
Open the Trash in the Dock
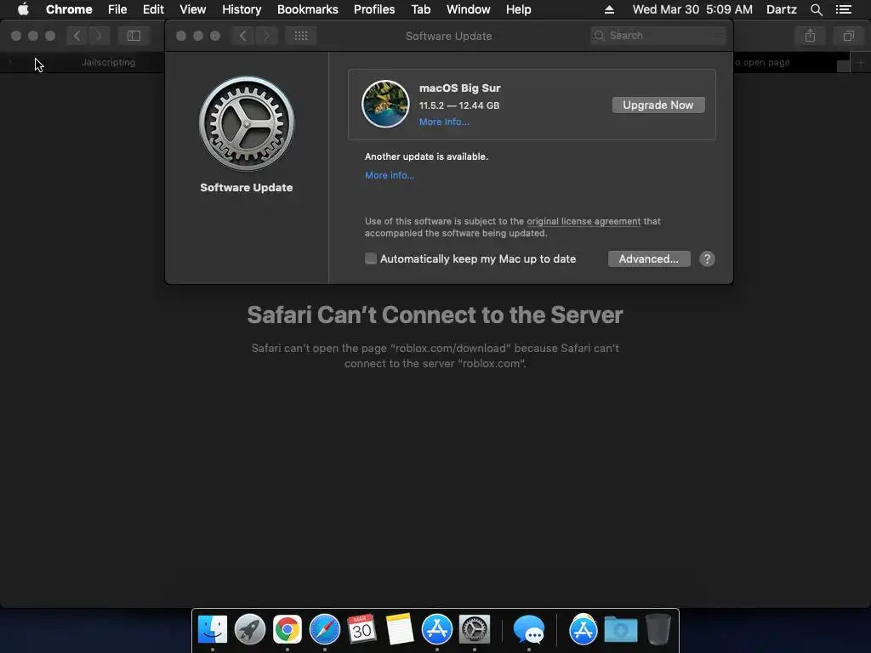point(658,629)
